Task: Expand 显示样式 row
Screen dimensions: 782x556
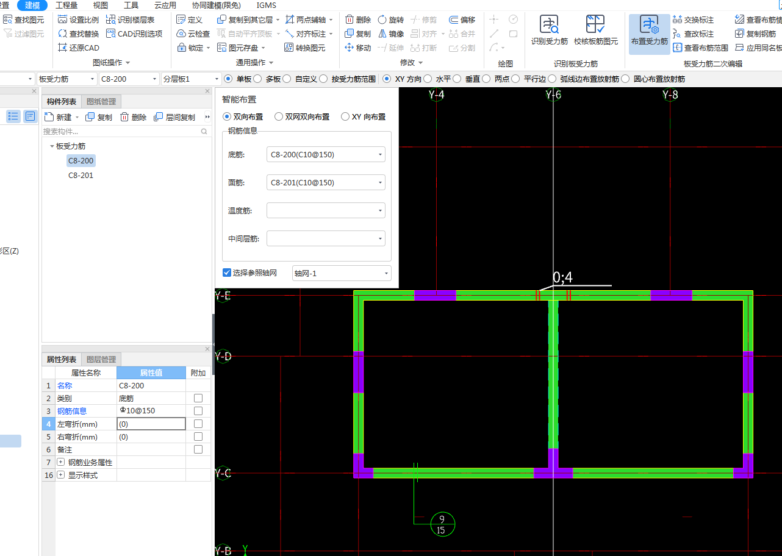Action: (x=60, y=475)
